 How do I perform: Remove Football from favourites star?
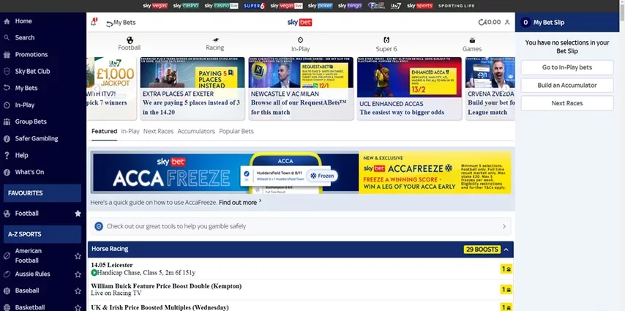coord(78,214)
